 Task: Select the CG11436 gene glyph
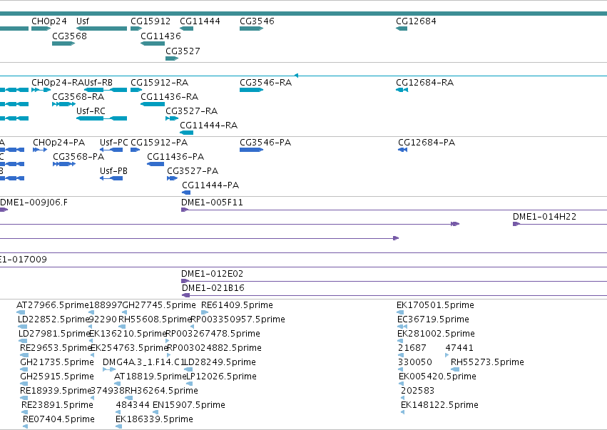pyautogui.click(x=153, y=43)
